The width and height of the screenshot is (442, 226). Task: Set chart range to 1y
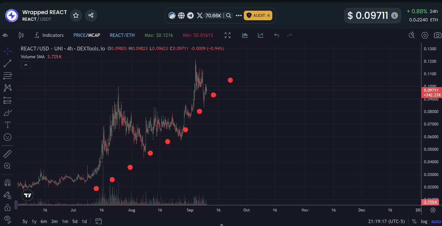coord(34,222)
